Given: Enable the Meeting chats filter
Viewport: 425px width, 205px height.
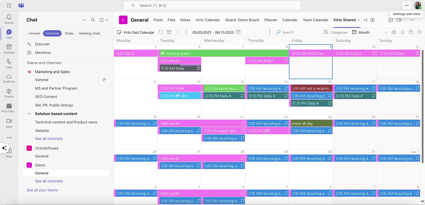Looking at the screenshot, I should [90, 33].
